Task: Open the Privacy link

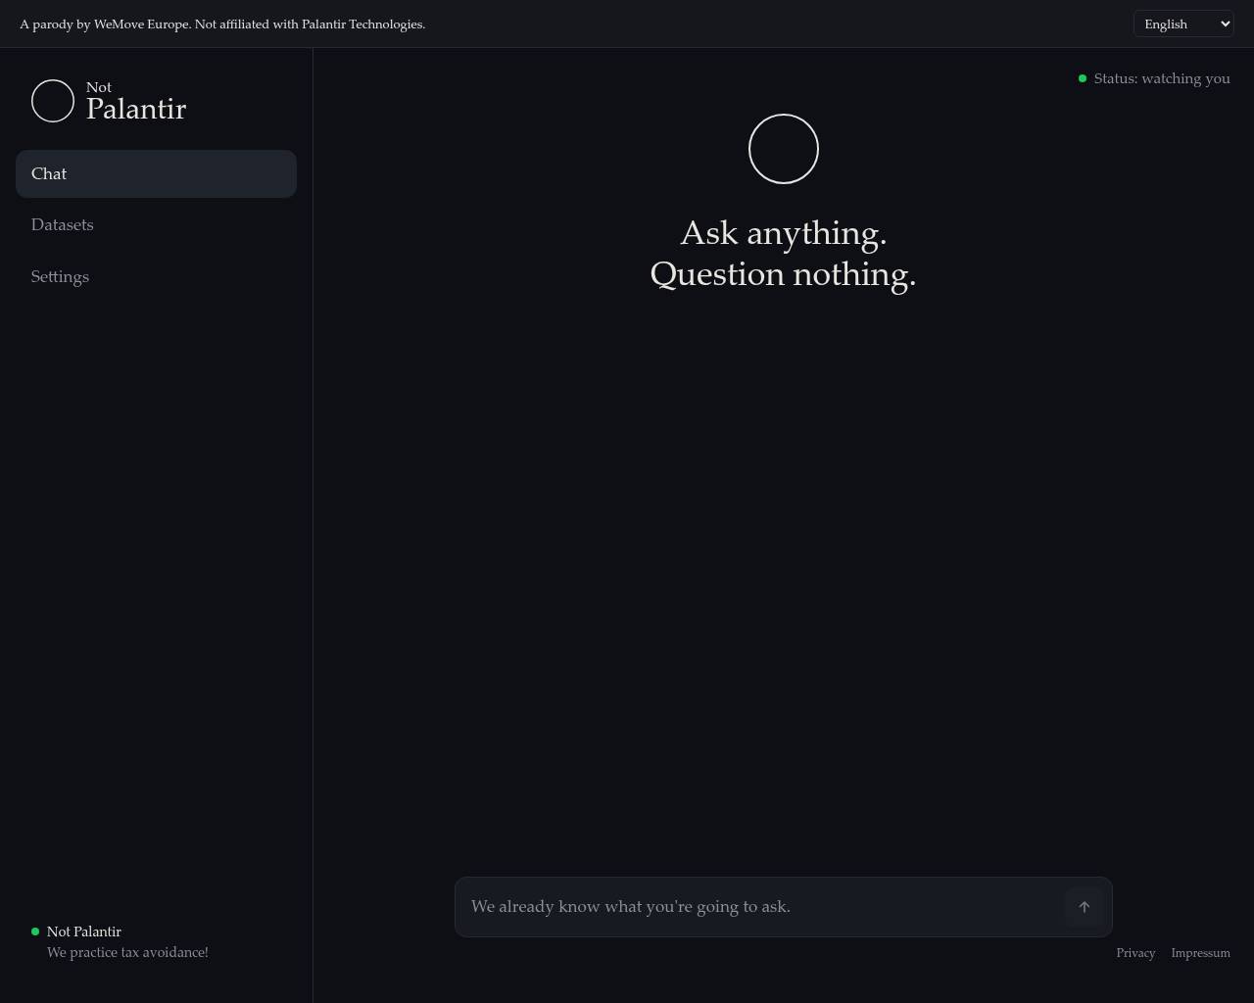Action: point(1135,953)
